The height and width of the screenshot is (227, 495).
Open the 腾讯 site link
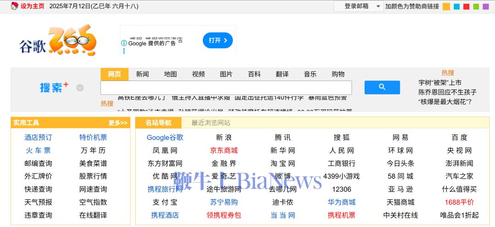click(x=283, y=137)
